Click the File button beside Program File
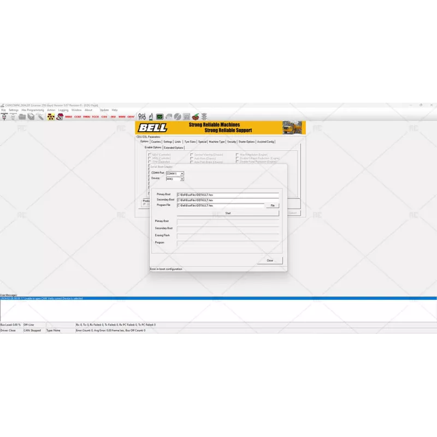 tap(273, 205)
